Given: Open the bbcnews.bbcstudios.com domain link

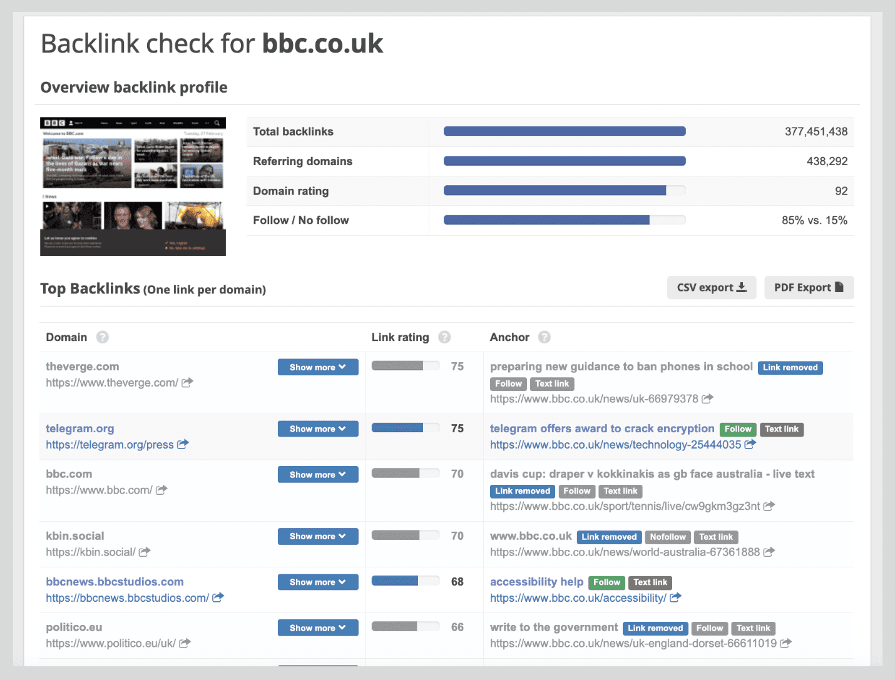Looking at the screenshot, I should click(x=115, y=582).
